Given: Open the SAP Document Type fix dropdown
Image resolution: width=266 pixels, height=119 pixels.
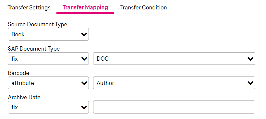Looking at the screenshot, I should [x=48, y=58].
